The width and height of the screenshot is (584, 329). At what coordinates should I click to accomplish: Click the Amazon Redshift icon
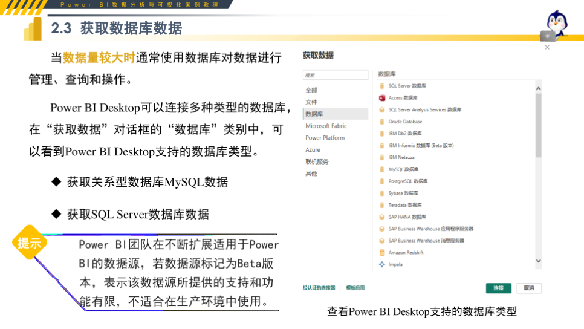coord(381,253)
